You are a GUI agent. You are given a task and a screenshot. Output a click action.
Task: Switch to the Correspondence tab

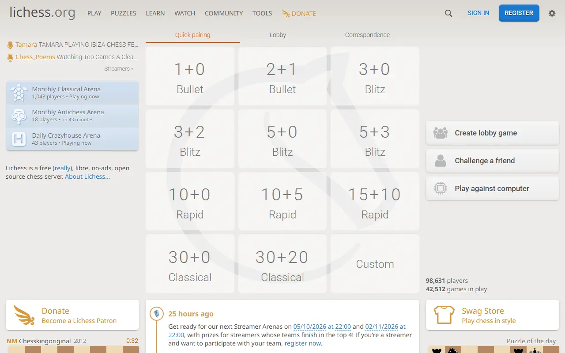367,35
